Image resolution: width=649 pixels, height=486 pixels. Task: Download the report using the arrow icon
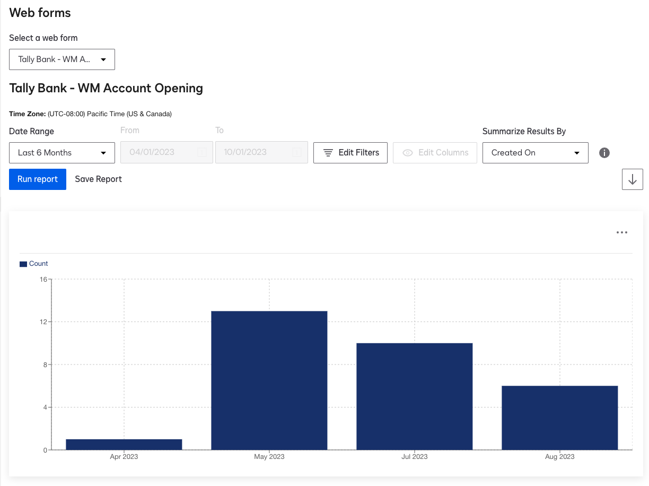(x=632, y=179)
